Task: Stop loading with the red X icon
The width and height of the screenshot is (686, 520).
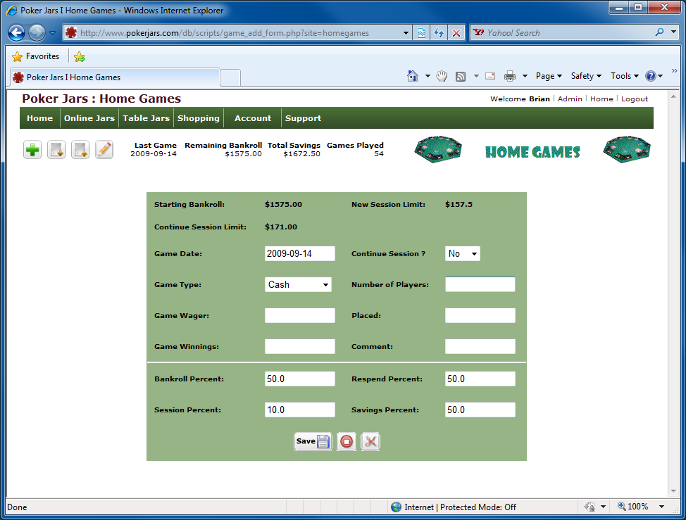Action: coord(456,33)
